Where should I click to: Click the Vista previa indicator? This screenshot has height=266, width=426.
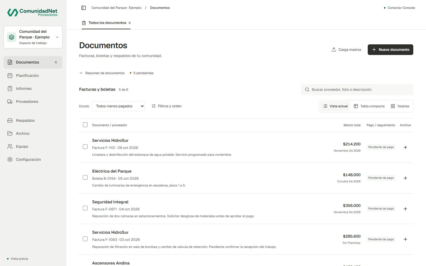[17, 259]
